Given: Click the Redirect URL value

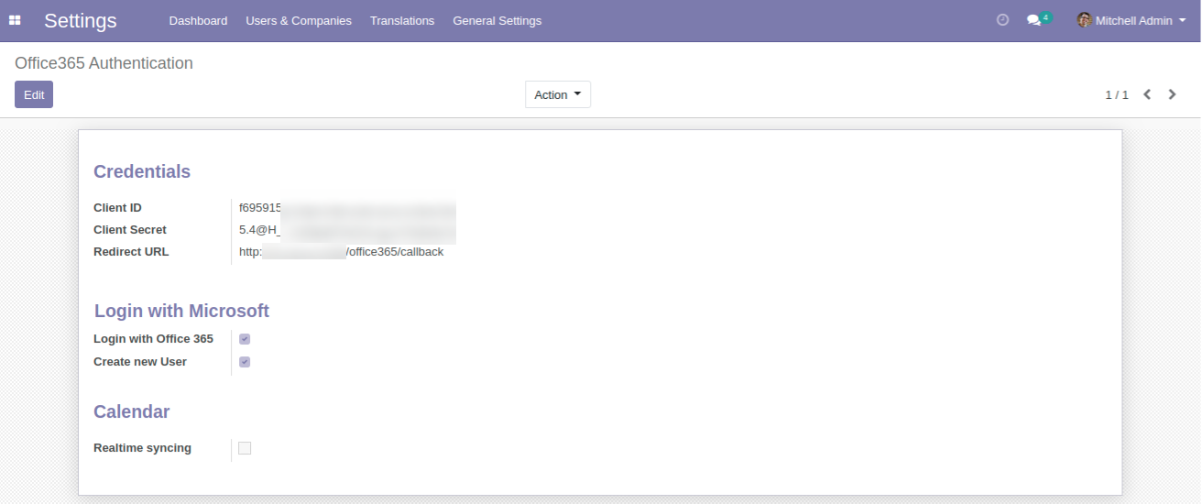Looking at the screenshot, I should (x=341, y=252).
